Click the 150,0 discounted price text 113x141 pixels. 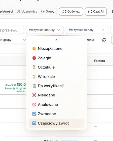(x=21, y=85)
